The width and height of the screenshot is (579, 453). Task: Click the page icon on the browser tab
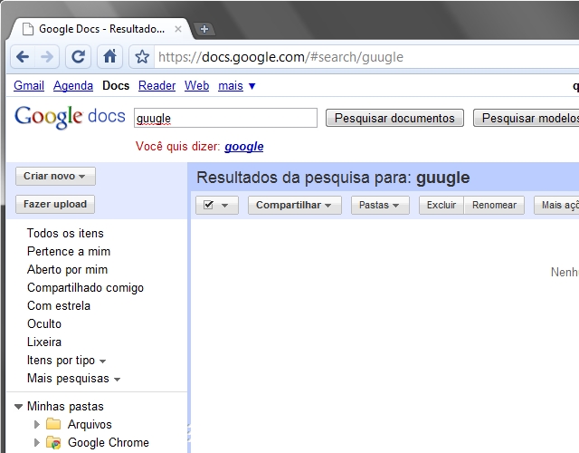tap(28, 29)
